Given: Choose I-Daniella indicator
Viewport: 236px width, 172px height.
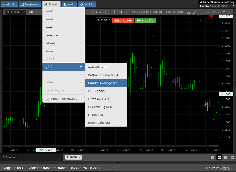Looking at the screenshot, I should [x=106, y=115].
